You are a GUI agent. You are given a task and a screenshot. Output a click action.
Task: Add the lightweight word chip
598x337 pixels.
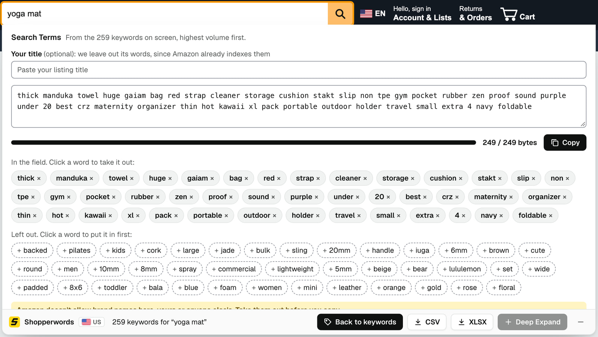coord(292,269)
